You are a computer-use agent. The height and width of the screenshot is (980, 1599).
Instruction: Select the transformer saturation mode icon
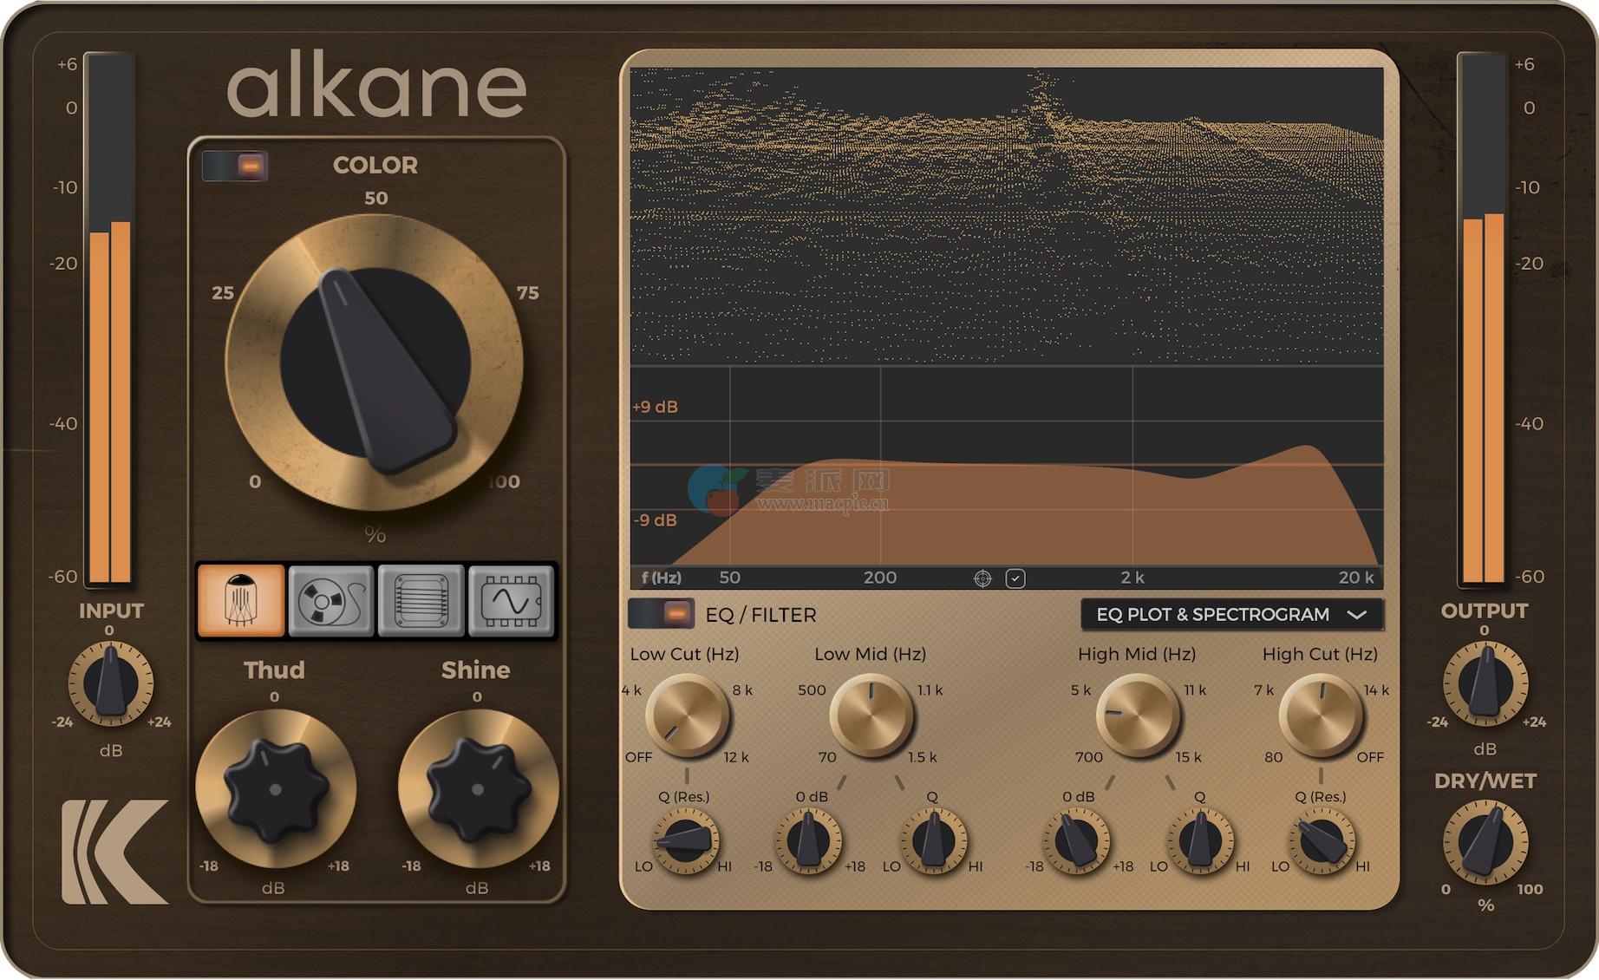pos(421,600)
